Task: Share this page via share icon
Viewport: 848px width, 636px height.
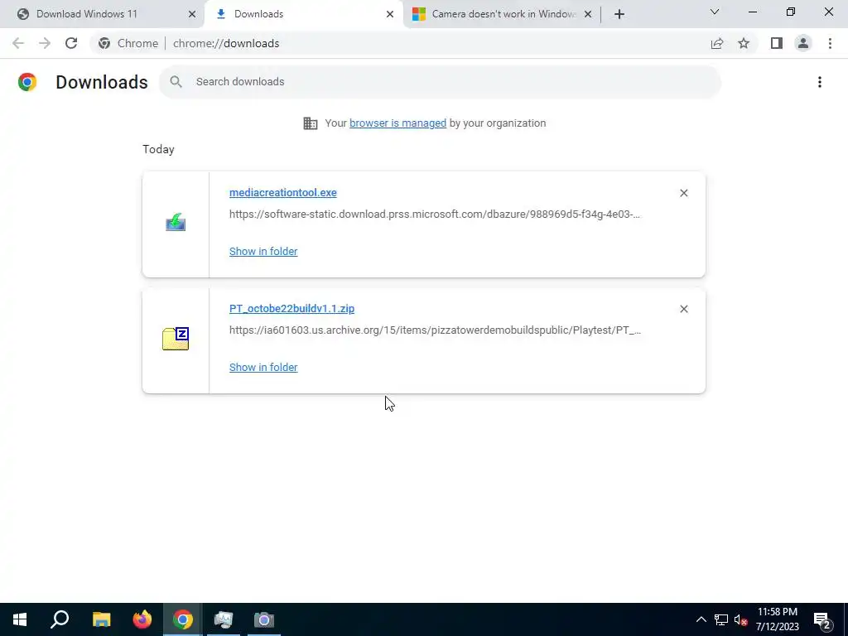Action: (x=717, y=43)
